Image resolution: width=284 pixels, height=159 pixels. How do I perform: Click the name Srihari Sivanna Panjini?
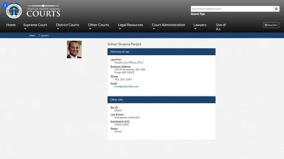124,44
